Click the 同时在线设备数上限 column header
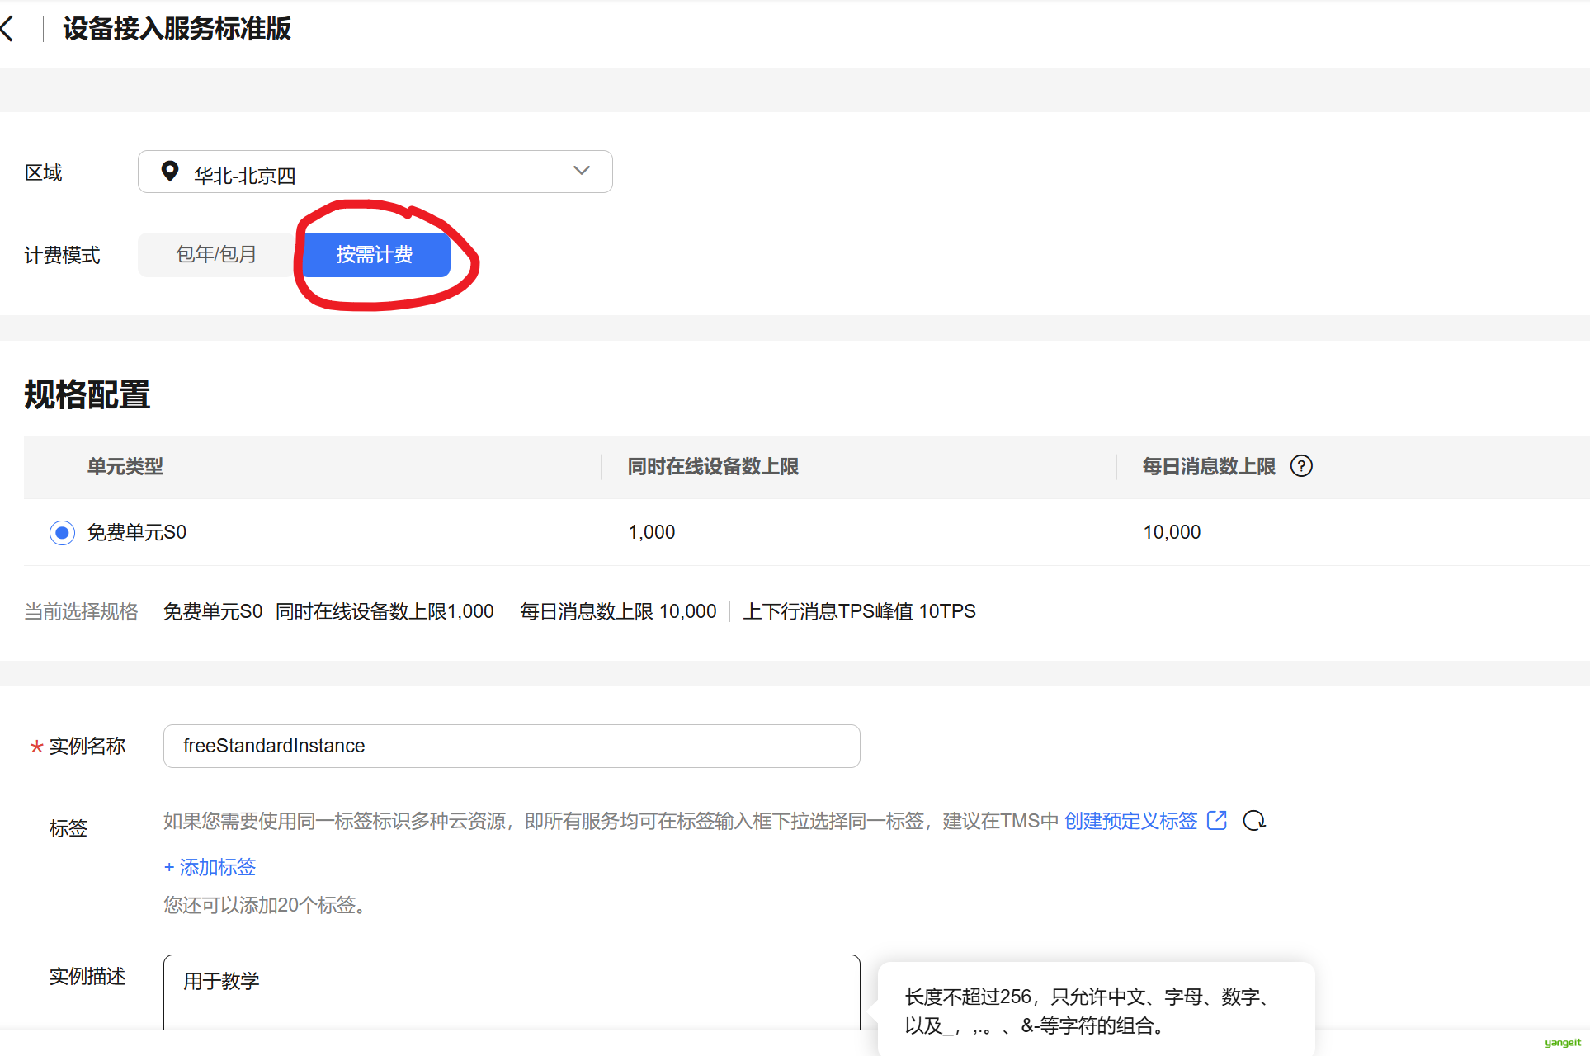This screenshot has height=1056, width=1590. click(x=713, y=466)
